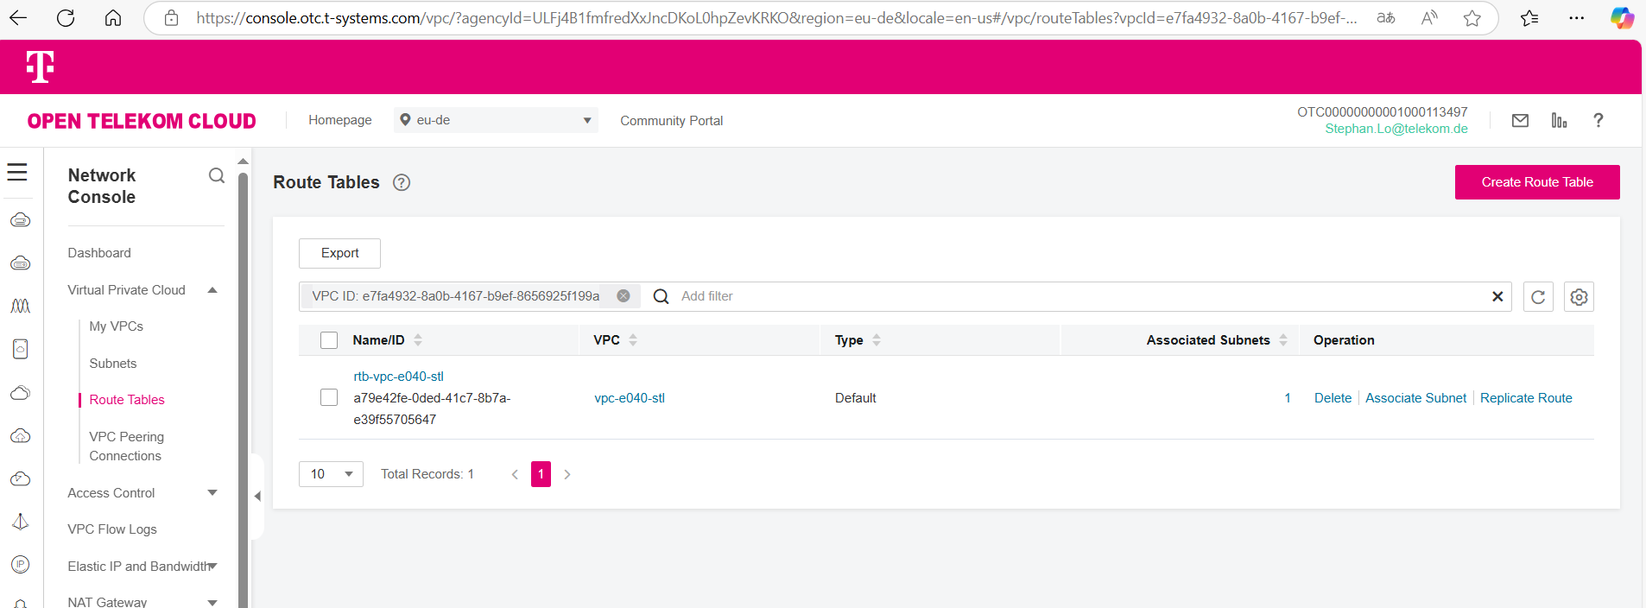This screenshot has height=608, width=1646.
Task: Remove the VPC ID filter tag
Action: [623, 296]
